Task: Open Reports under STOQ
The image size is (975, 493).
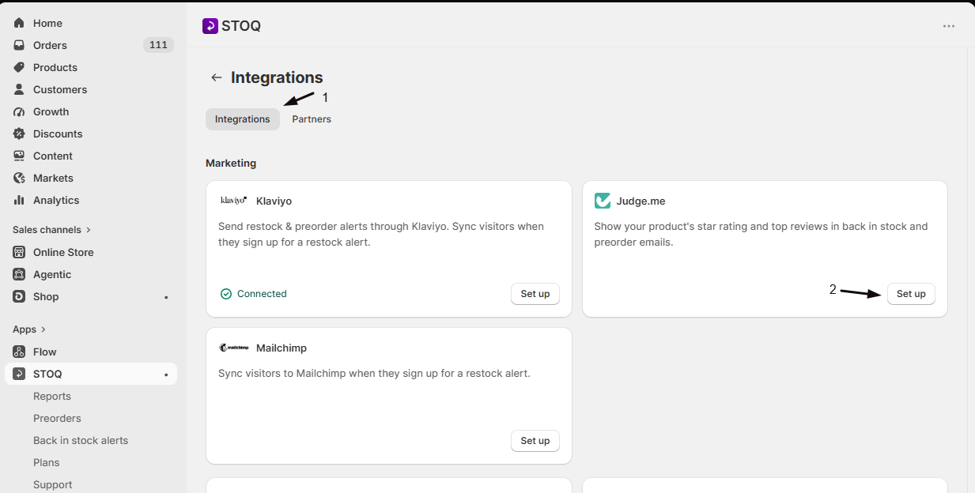Action: [52, 396]
